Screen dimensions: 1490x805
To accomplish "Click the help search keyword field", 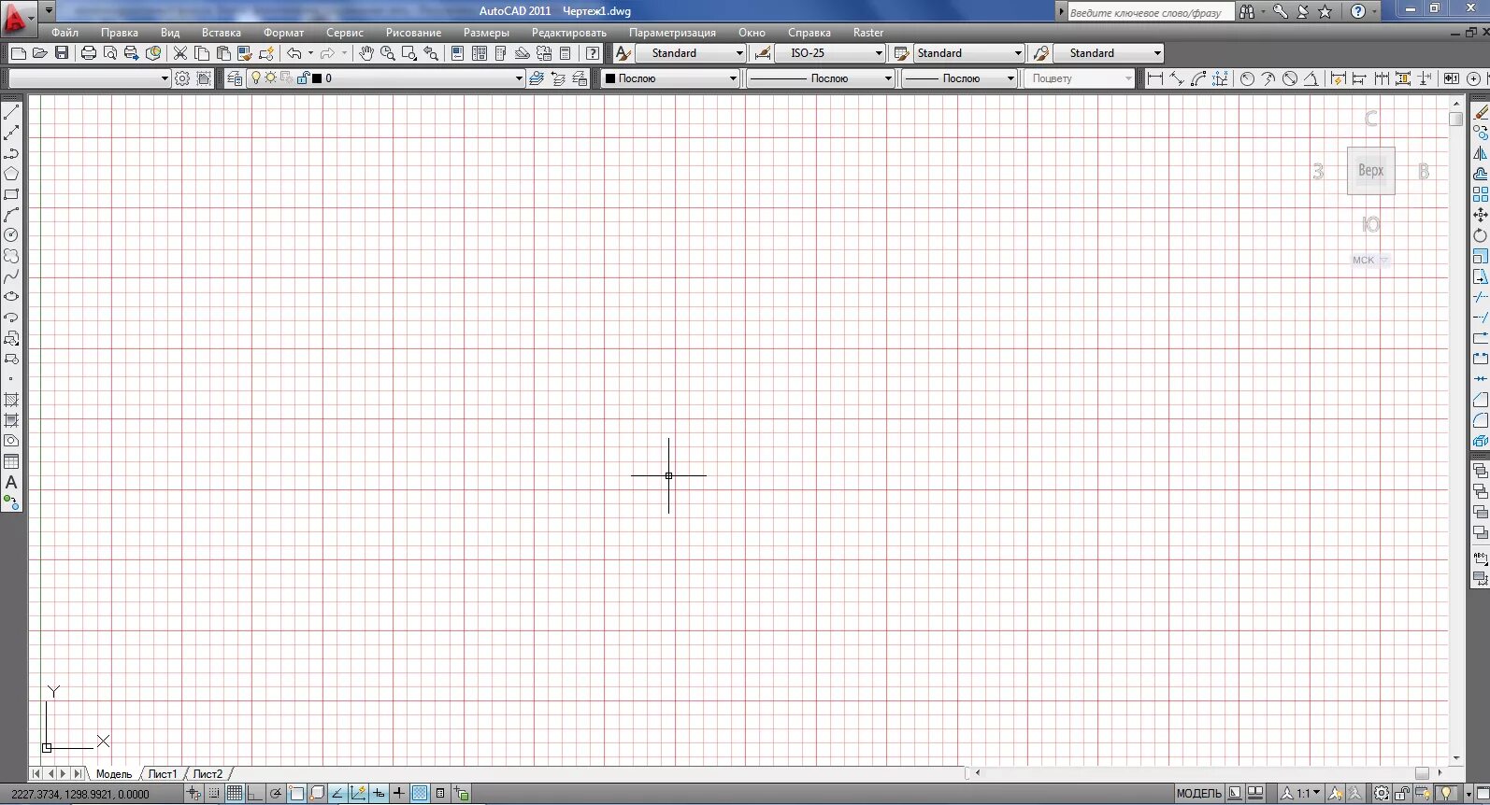I will tap(1149, 12).
